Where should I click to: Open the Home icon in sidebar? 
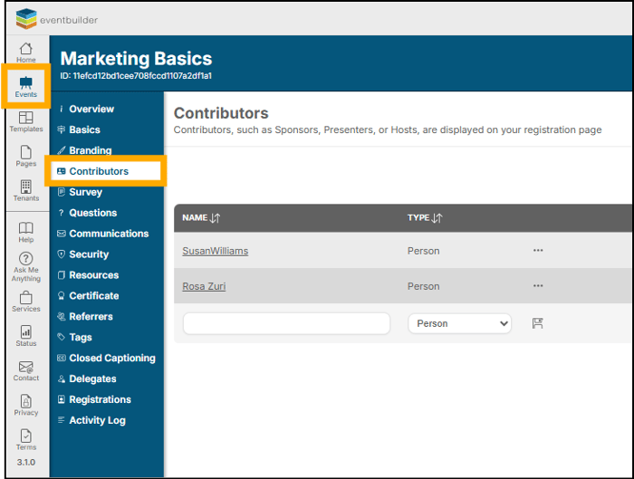pos(25,51)
